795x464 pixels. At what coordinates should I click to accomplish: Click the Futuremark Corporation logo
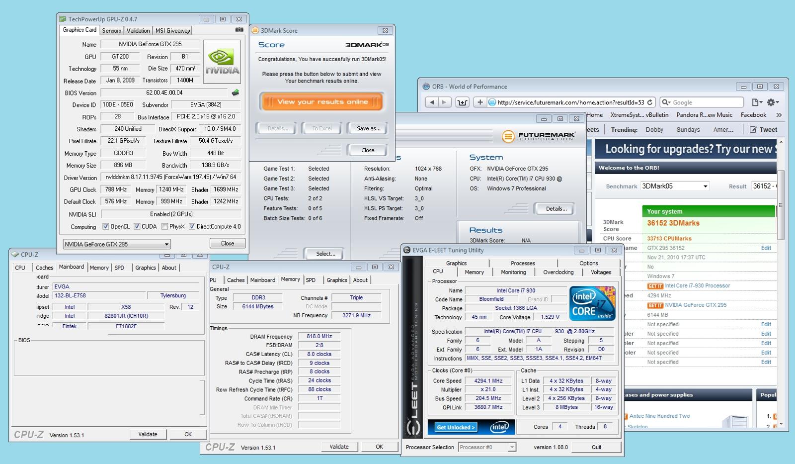tap(539, 136)
